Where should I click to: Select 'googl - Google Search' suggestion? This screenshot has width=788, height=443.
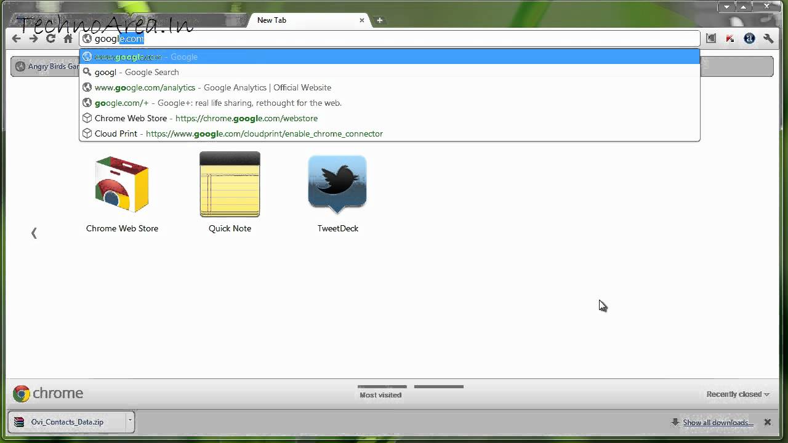[x=390, y=72]
